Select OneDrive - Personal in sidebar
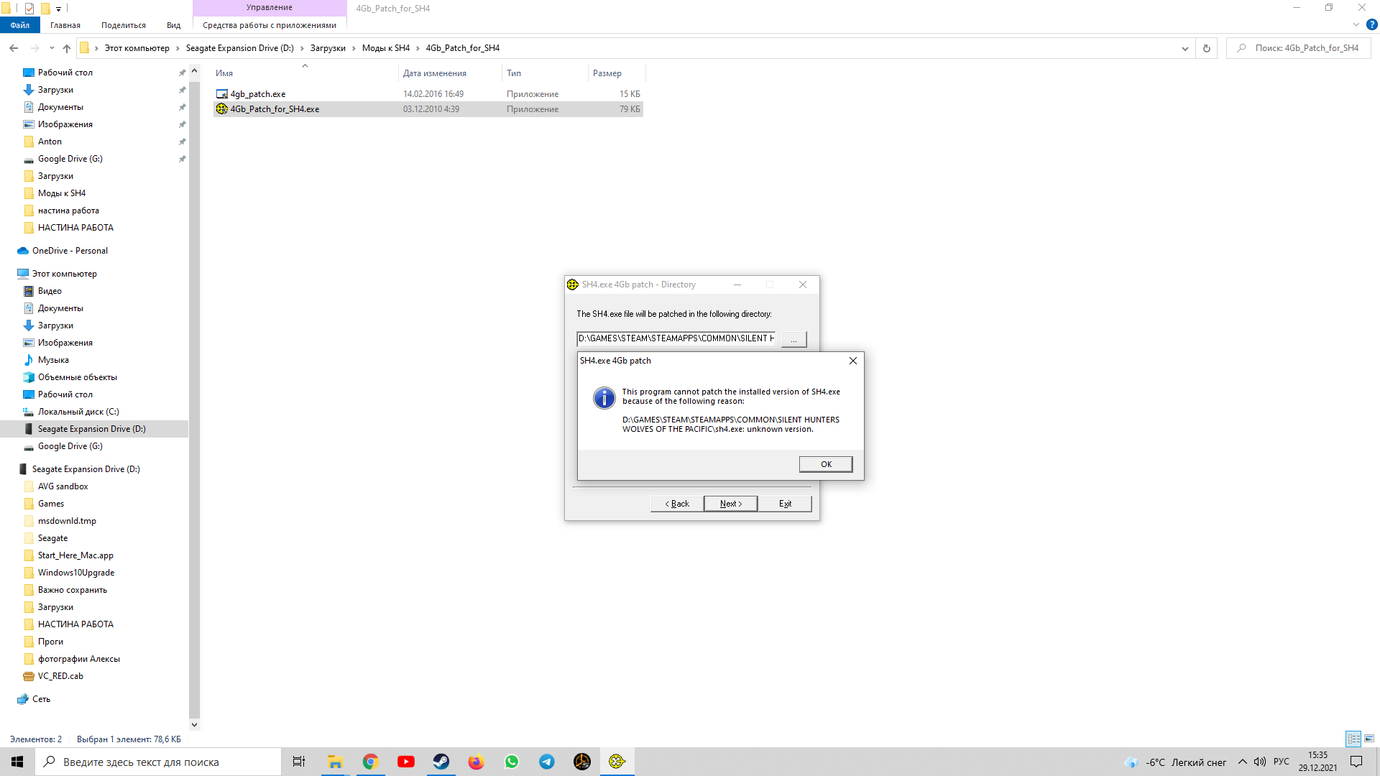 (70, 251)
